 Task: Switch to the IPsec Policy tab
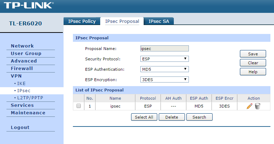[x=82, y=21]
